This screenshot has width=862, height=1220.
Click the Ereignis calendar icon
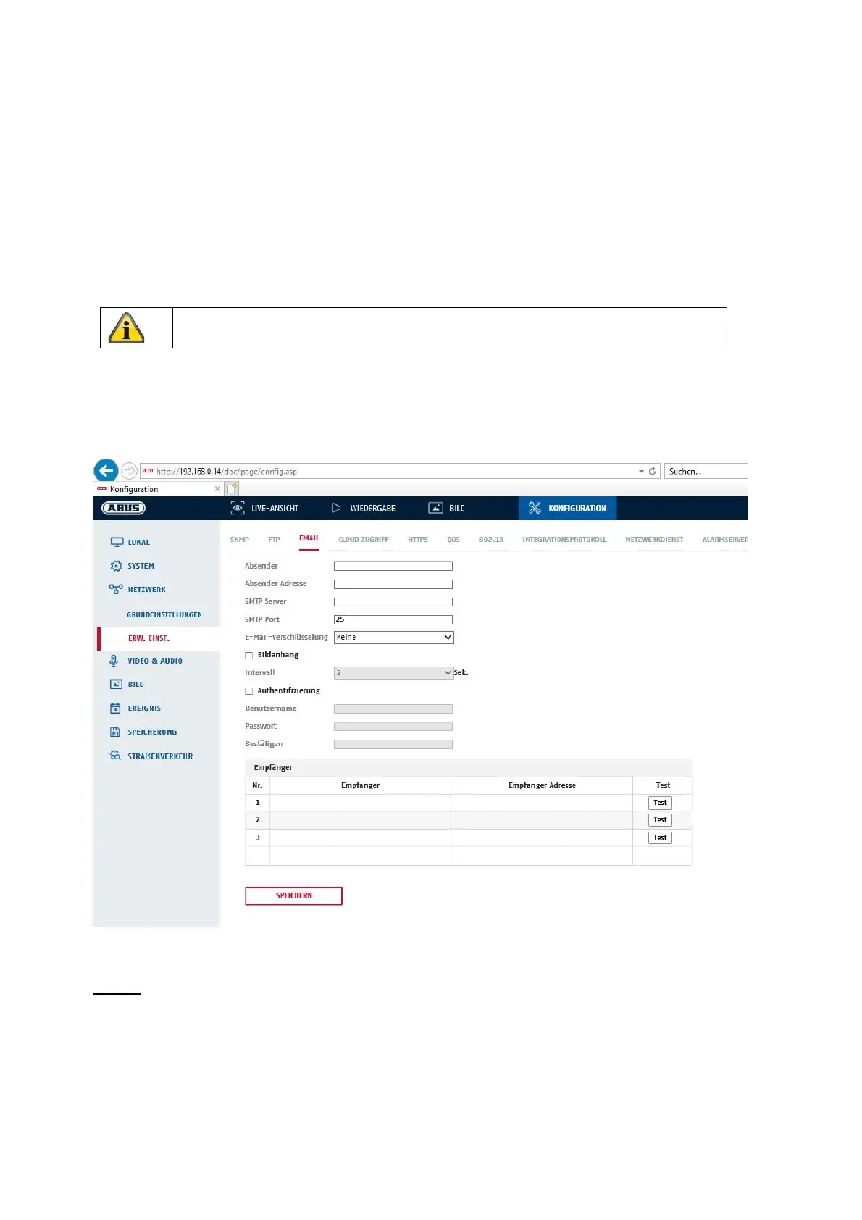coord(115,708)
